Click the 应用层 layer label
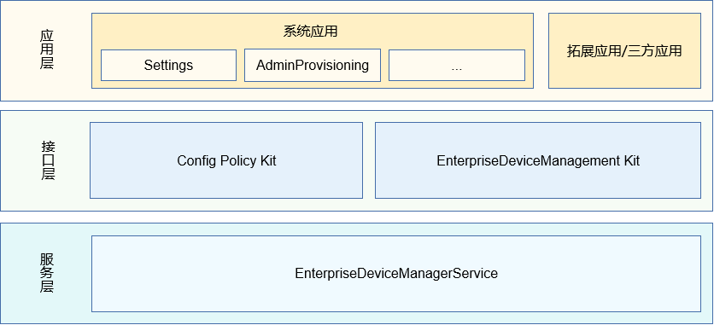Viewport: 714px width, 325px height. pyautogui.click(x=47, y=50)
